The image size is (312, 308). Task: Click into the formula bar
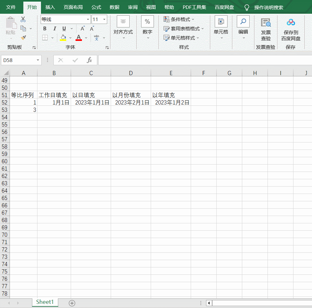(205, 60)
